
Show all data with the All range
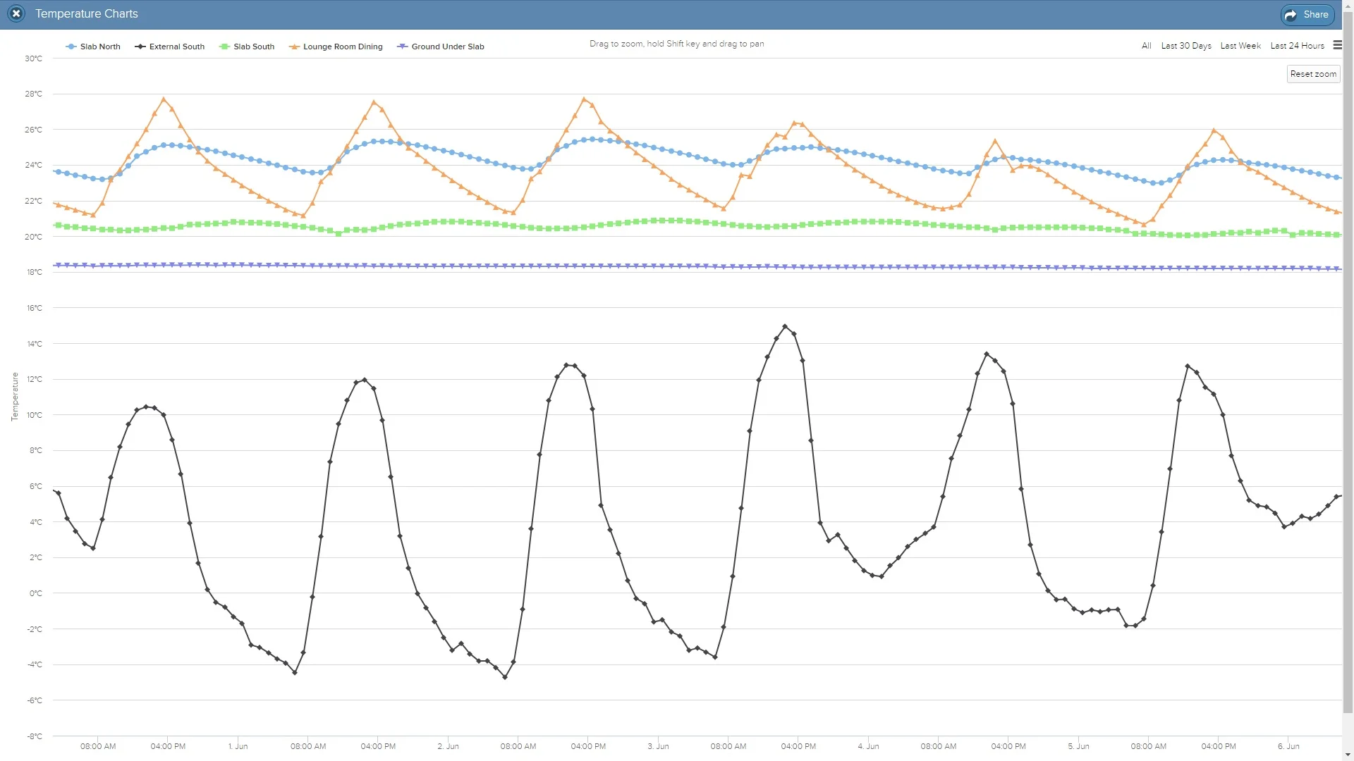[x=1146, y=46]
